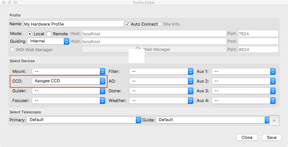
Task: Open the Guider device dropdown
Action: tap(68, 91)
